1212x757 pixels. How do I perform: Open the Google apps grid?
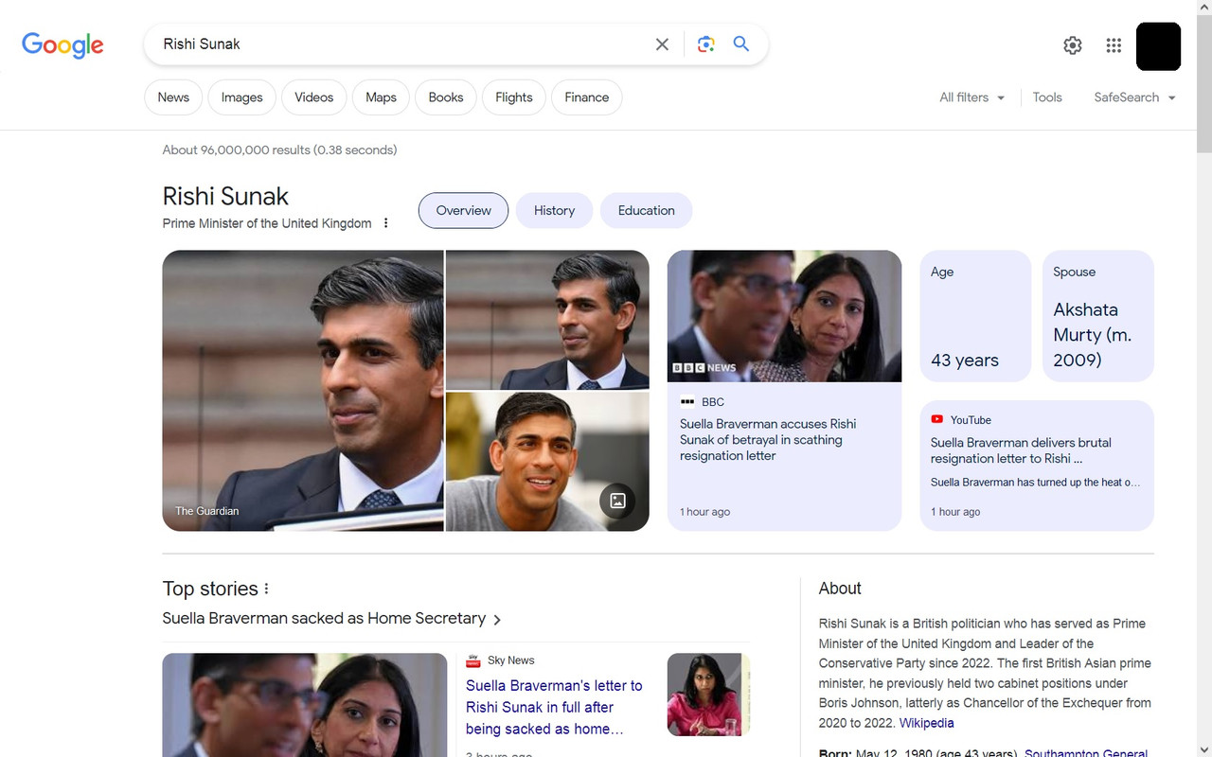tap(1114, 44)
